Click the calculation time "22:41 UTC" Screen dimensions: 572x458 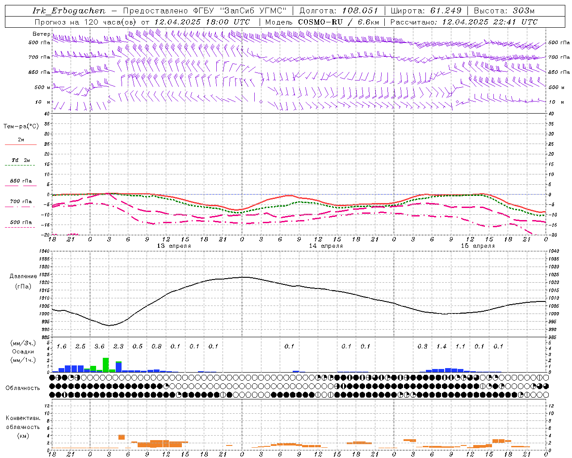click(515, 22)
